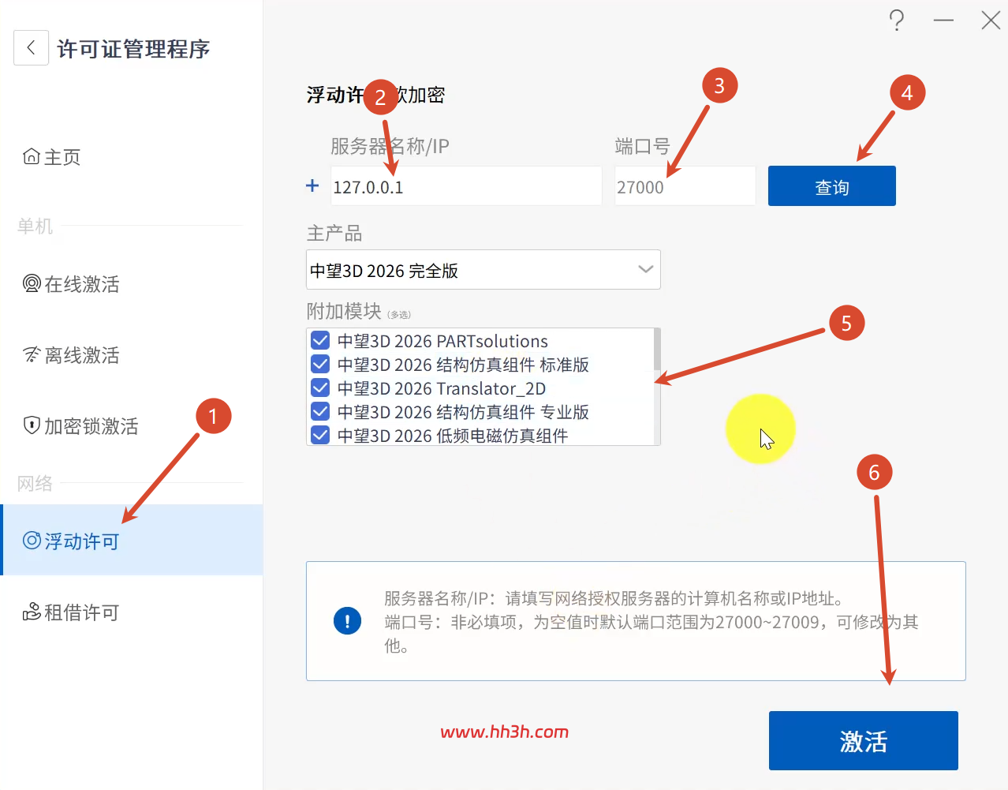Open 租借许可 in the sidebar

coord(71,612)
